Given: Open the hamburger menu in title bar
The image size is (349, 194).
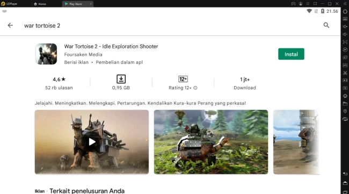Looking at the screenshot, I should pos(308,4).
